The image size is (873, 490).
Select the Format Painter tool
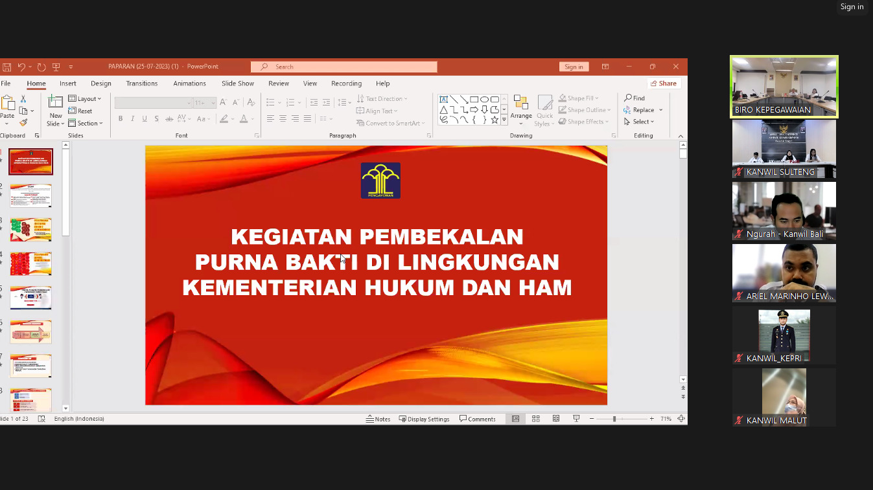click(x=23, y=122)
